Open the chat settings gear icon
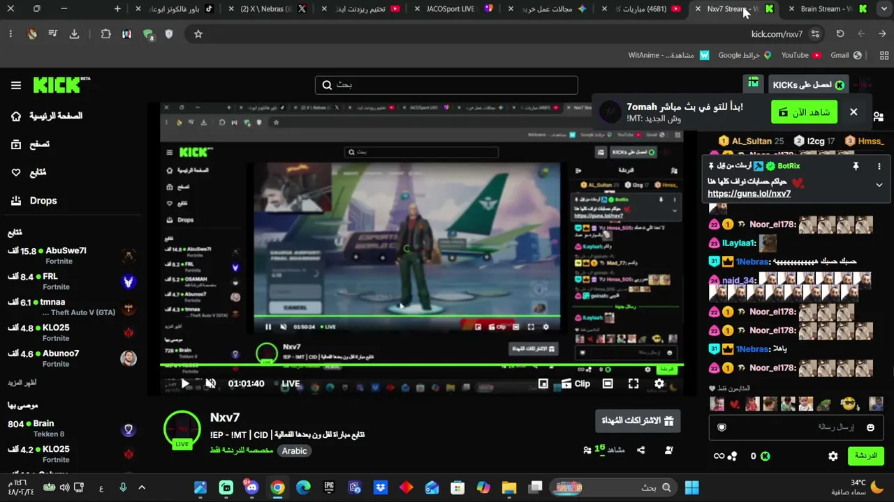This screenshot has width=894, height=502. [833, 456]
